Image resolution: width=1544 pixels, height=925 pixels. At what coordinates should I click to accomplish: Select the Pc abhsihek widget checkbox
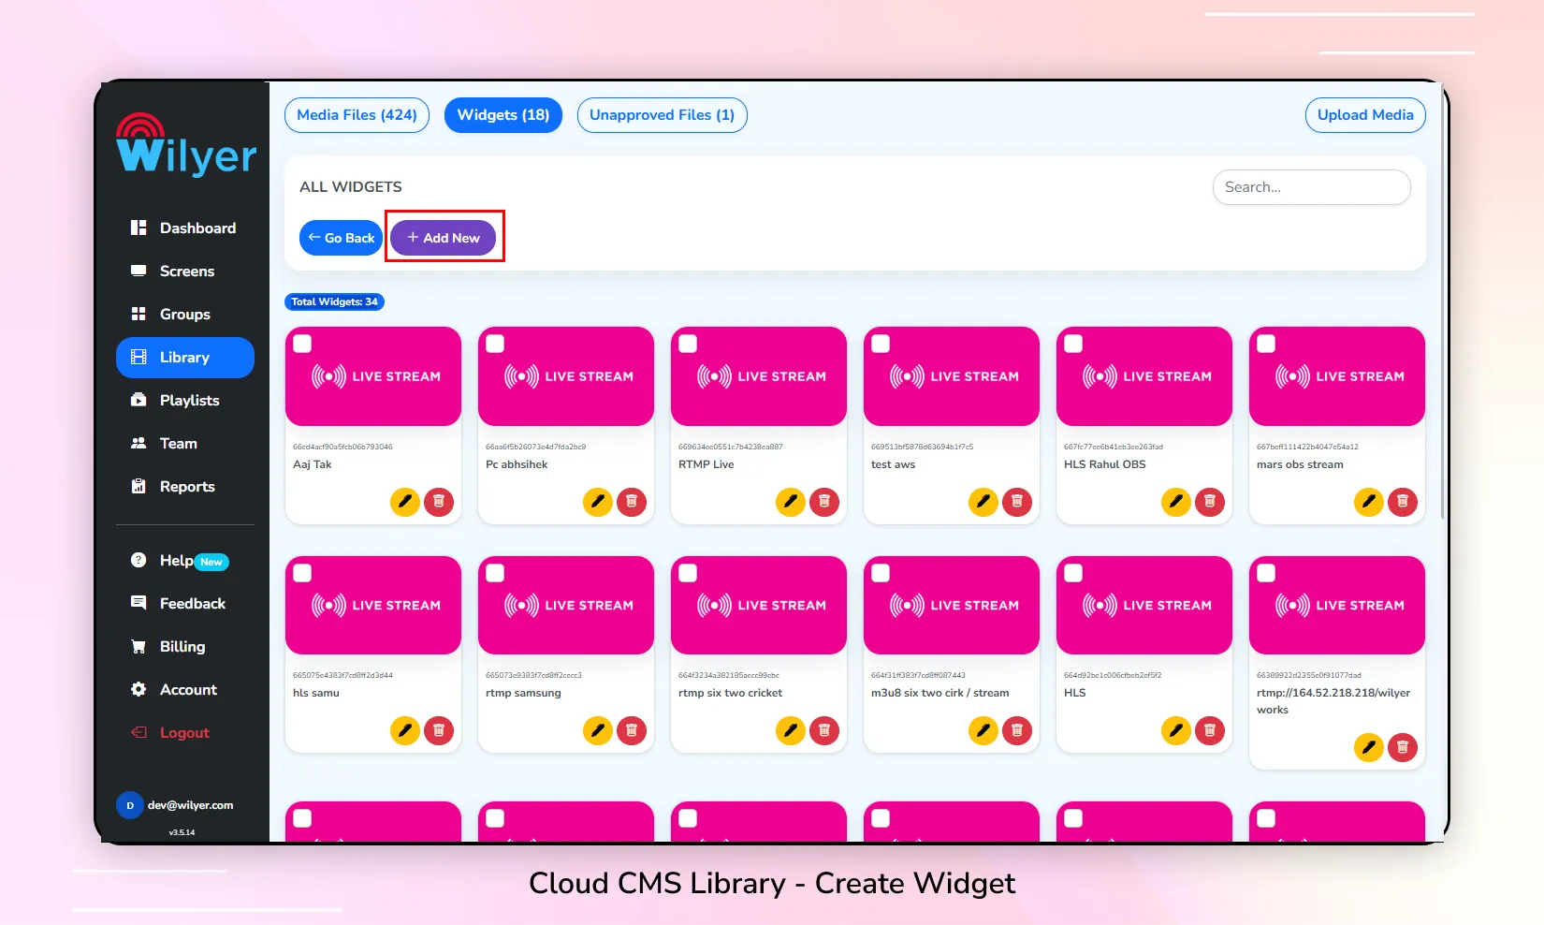[x=495, y=344]
